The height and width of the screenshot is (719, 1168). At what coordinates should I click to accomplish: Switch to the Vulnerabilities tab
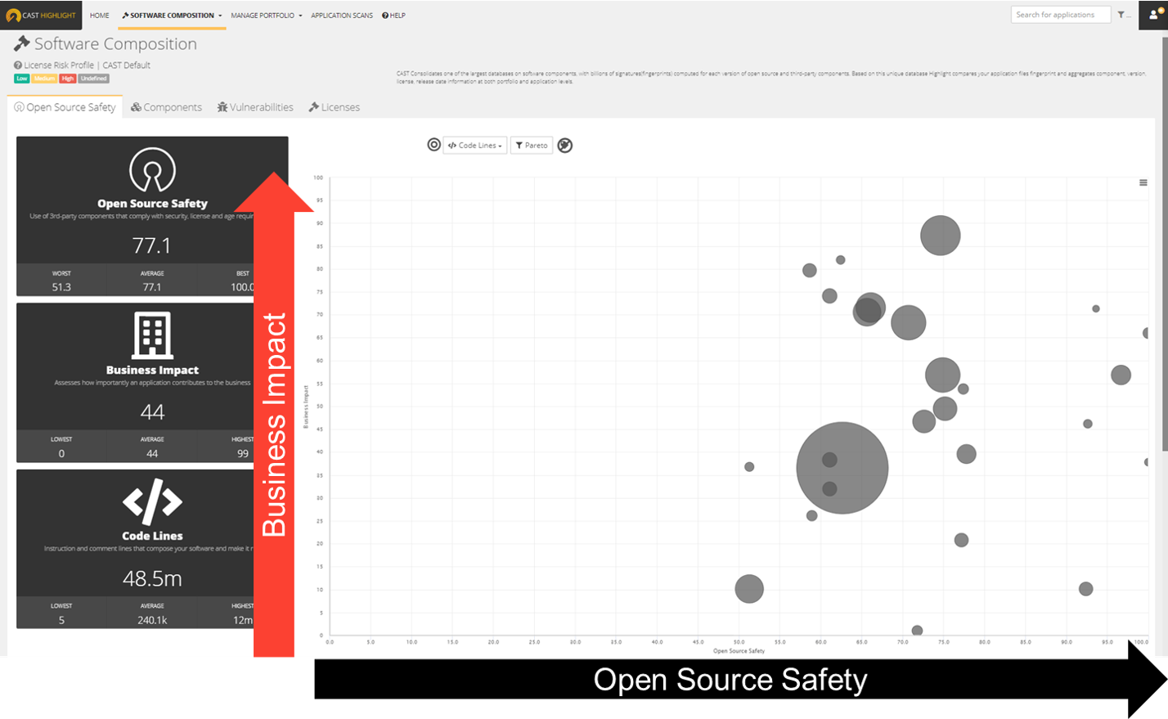coord(255,107)
